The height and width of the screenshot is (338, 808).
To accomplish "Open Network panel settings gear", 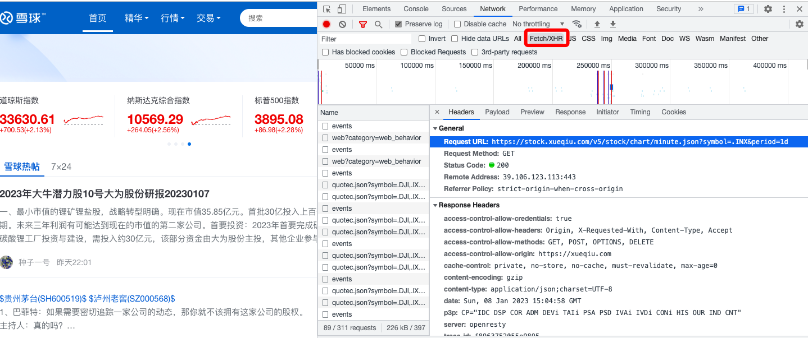I will point(800,24).
